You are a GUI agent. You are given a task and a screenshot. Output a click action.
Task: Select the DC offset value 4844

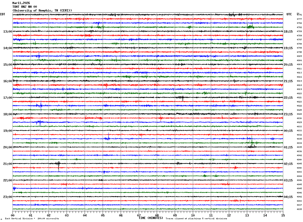[x=299, y=176]
